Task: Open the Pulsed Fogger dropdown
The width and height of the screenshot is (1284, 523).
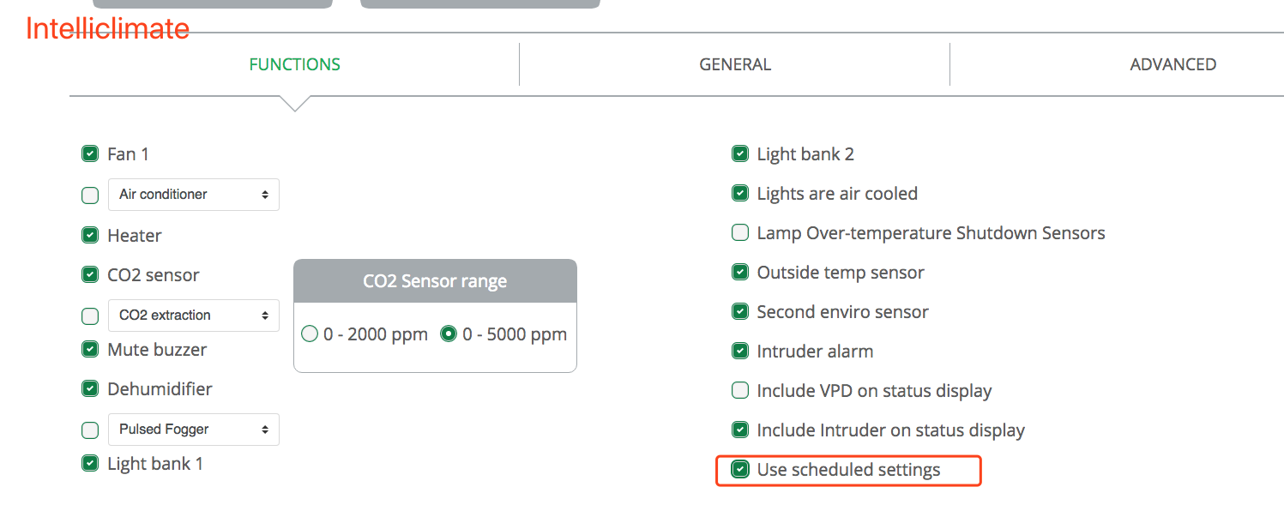Action: [193, 430]
